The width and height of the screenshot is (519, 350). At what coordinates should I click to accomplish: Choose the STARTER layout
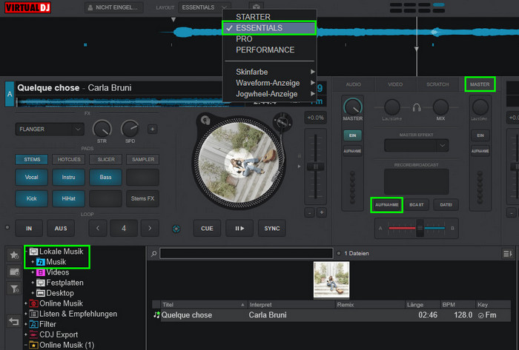coord(269,17)
